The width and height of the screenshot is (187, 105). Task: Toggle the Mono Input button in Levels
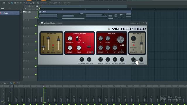click(134, 50)
